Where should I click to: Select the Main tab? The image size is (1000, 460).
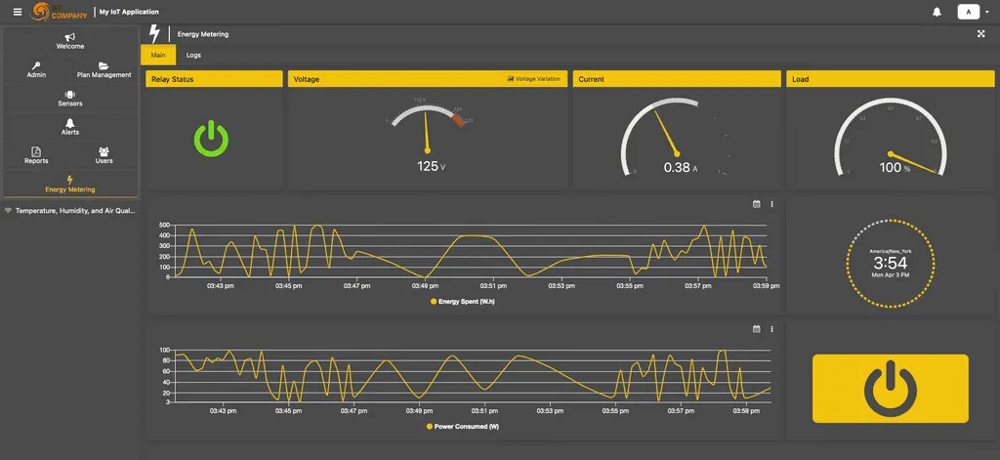159,56
